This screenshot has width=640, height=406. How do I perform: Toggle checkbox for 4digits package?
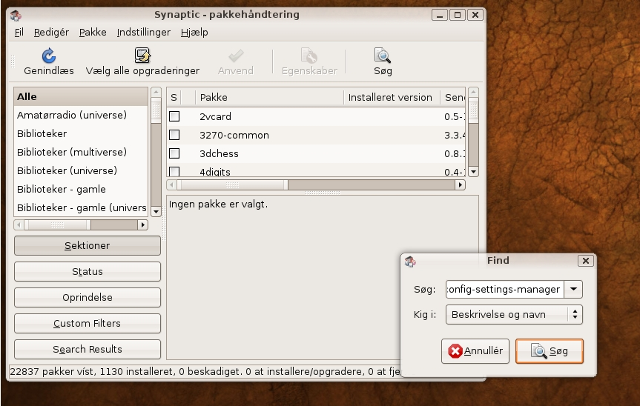click(174, 171)
